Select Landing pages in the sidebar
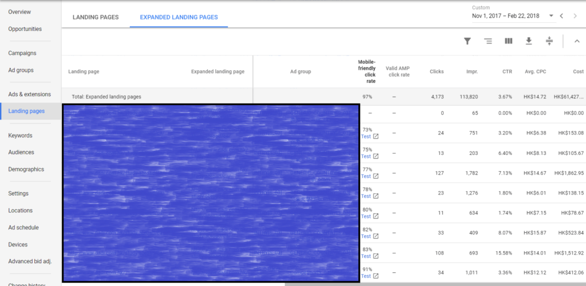The width and height of the screenshot is (586, 286). point(26,111)
